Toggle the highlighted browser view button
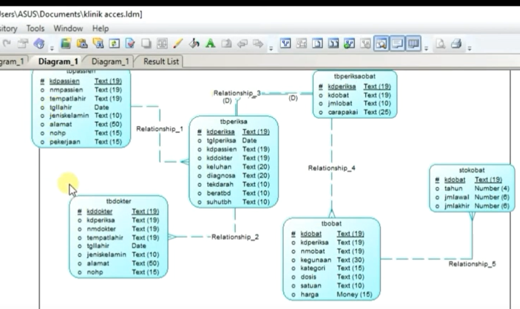The width and height of the screenshot is (520, 309). pos(381,44)
